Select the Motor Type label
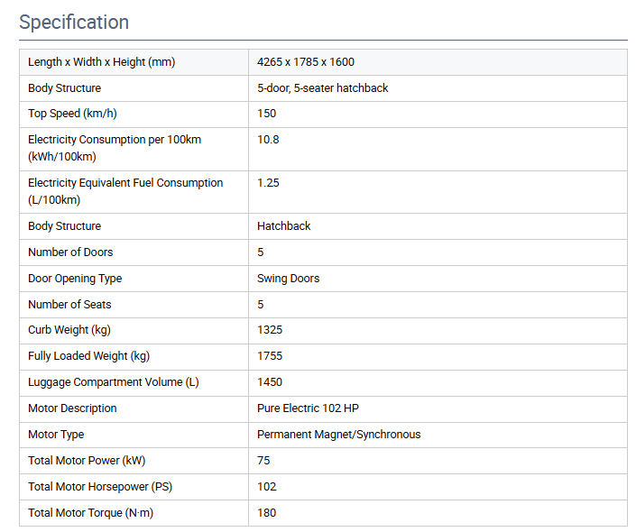The height and width of the screenshot is (532, 636). (x=56, y=435)
